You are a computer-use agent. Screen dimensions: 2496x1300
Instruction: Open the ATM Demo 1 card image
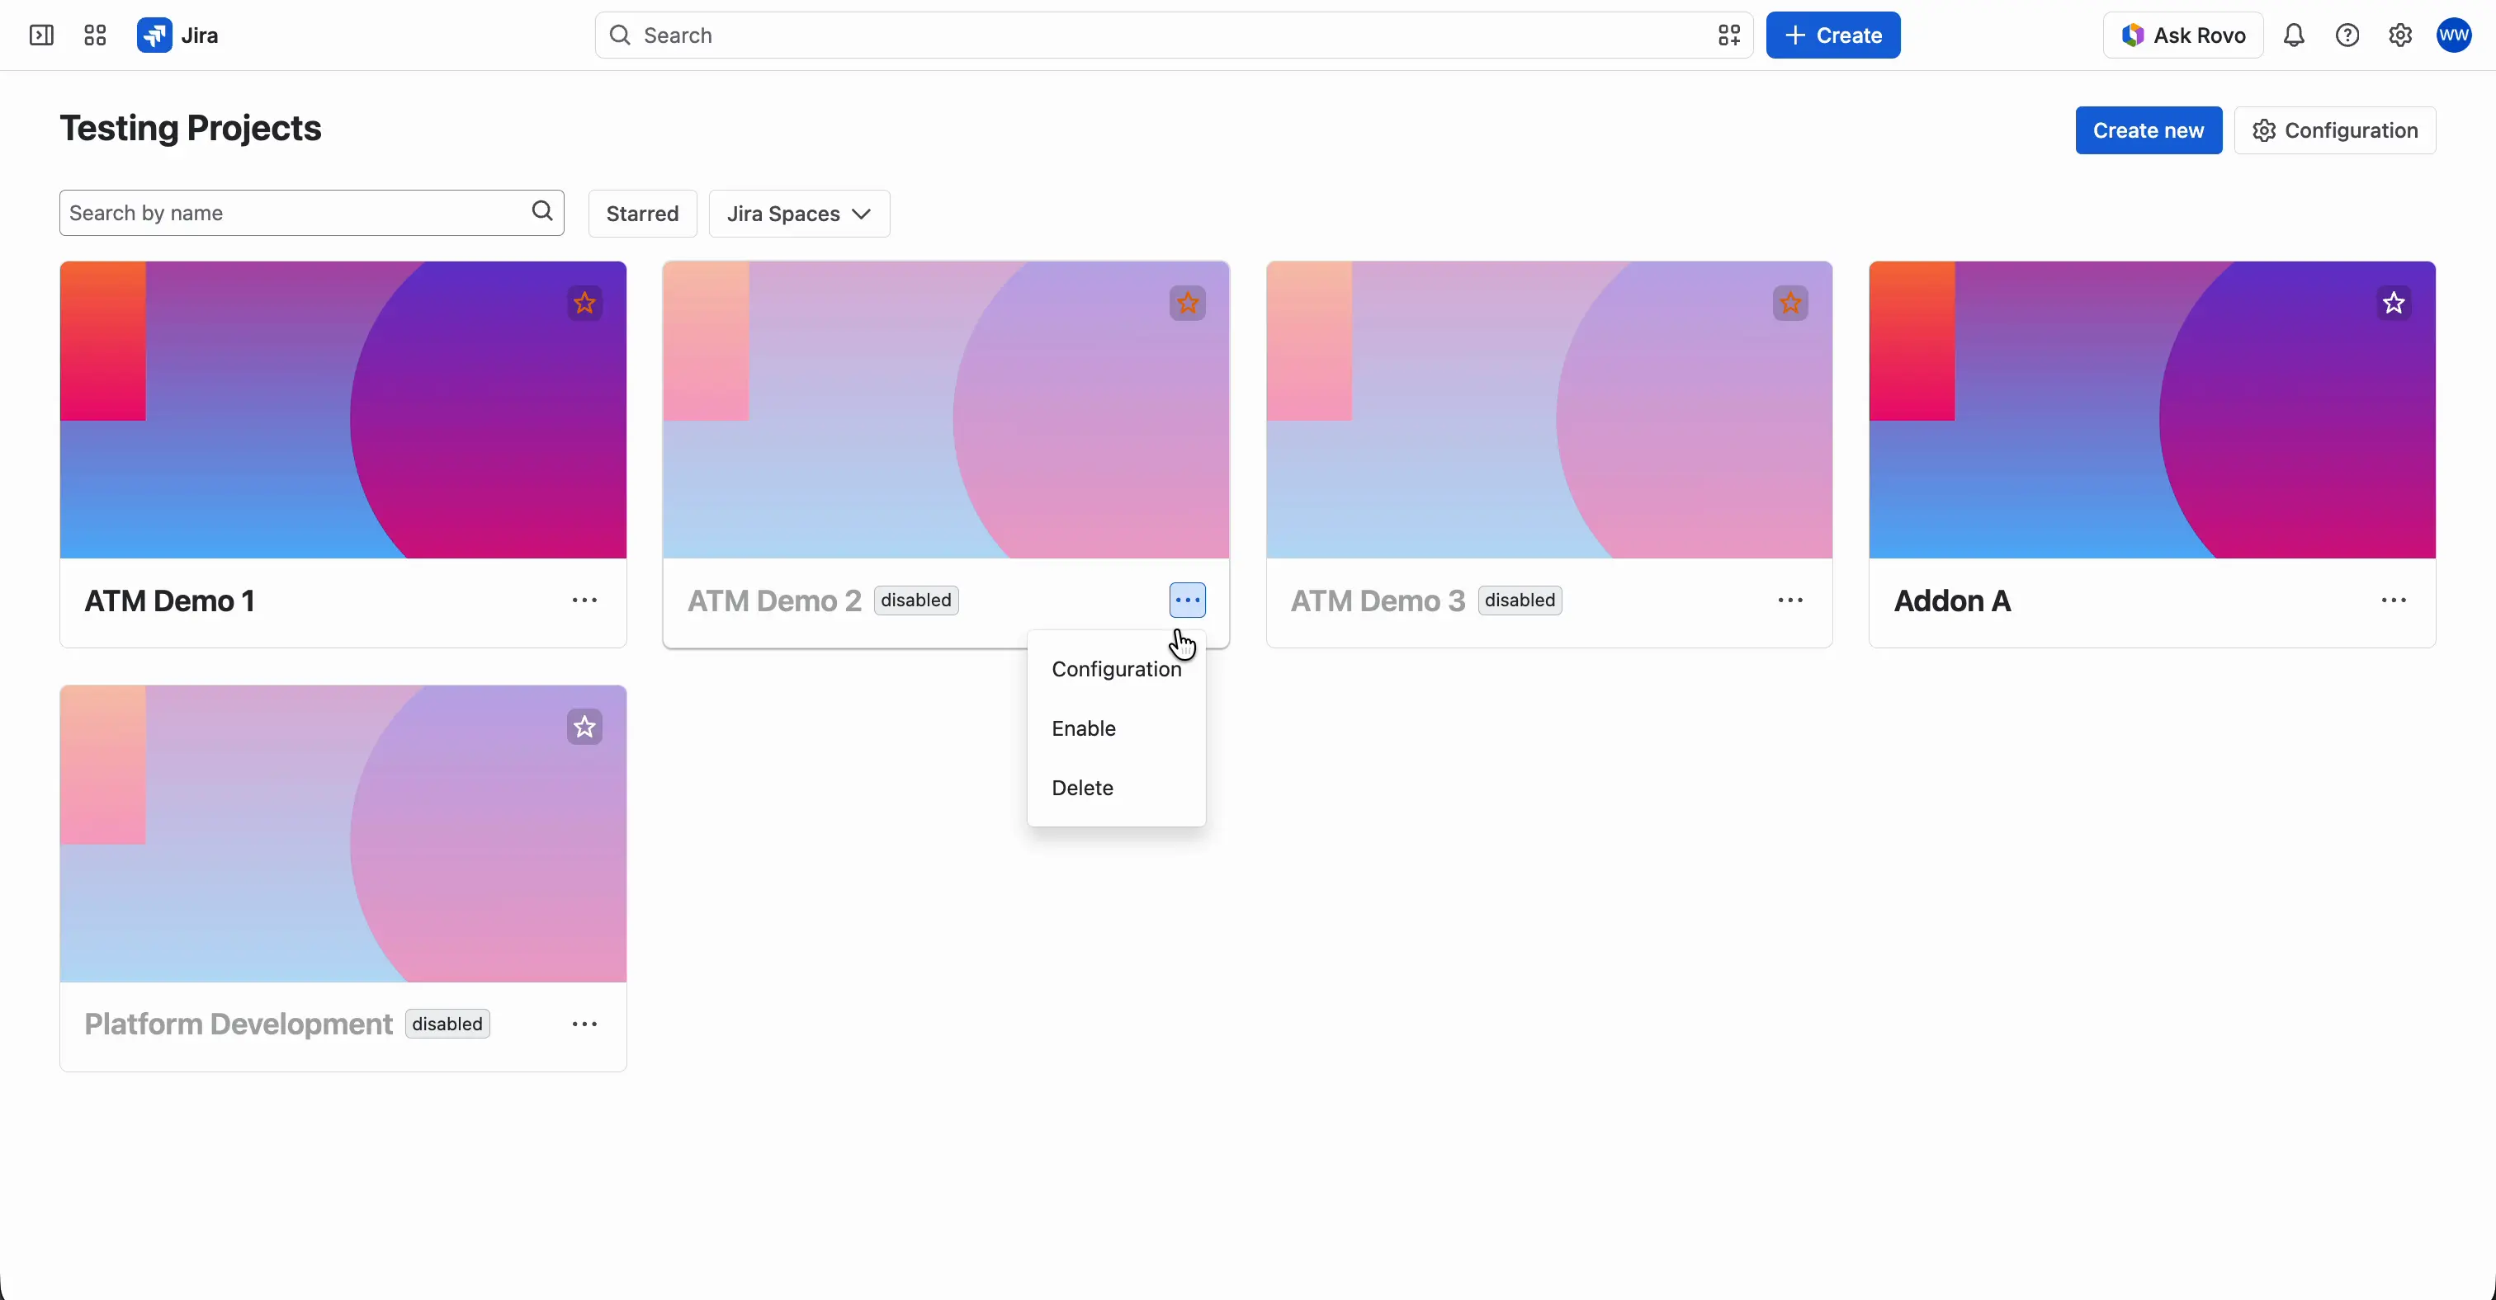point(343,409)
